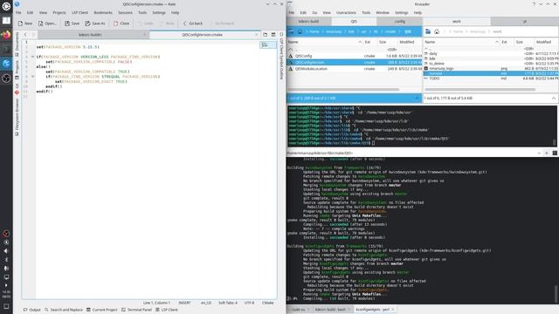Open the Documents side panel in Kate
The image size is (559, 314).
(17, 44)
